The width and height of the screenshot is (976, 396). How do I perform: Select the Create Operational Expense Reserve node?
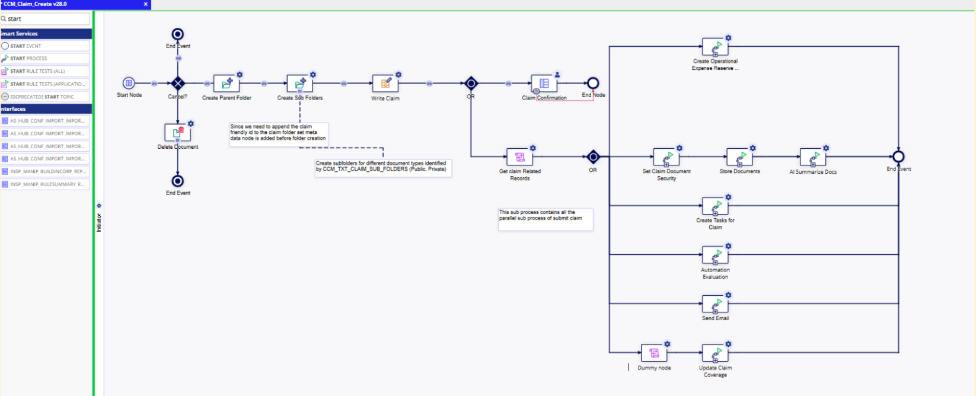715,47
